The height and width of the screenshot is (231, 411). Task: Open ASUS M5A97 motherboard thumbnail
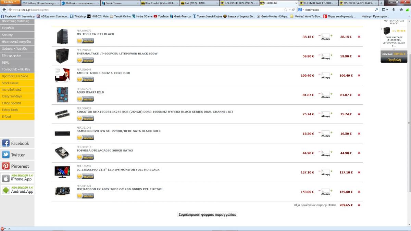[62, 95]
